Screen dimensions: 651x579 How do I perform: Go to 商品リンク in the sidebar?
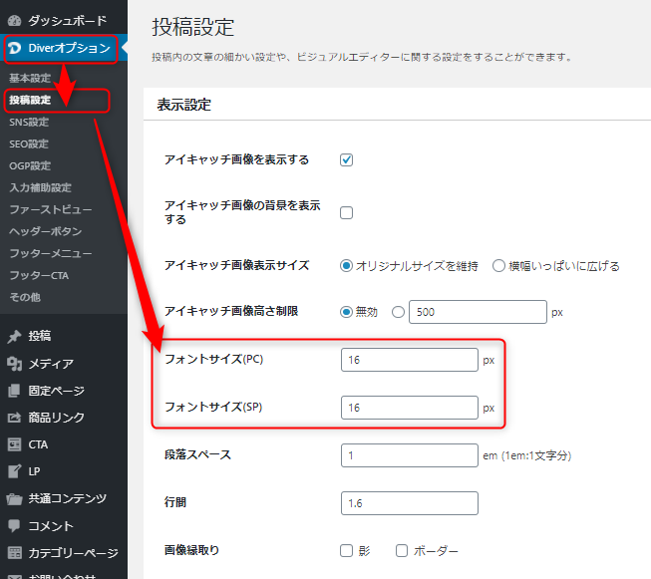tap(57, 418)
